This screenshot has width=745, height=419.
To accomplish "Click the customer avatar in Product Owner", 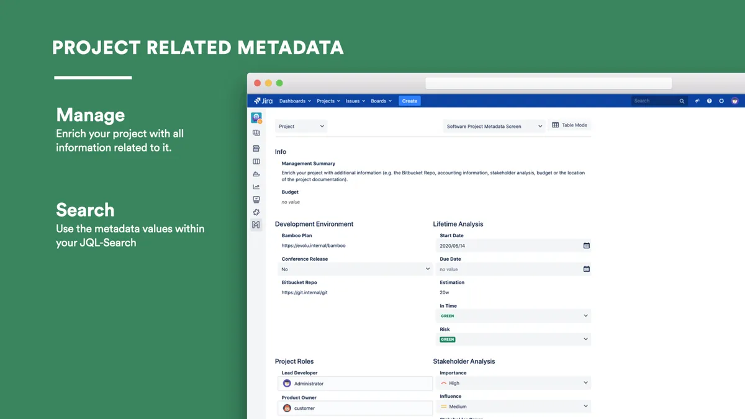I will (x=287, y=408).
